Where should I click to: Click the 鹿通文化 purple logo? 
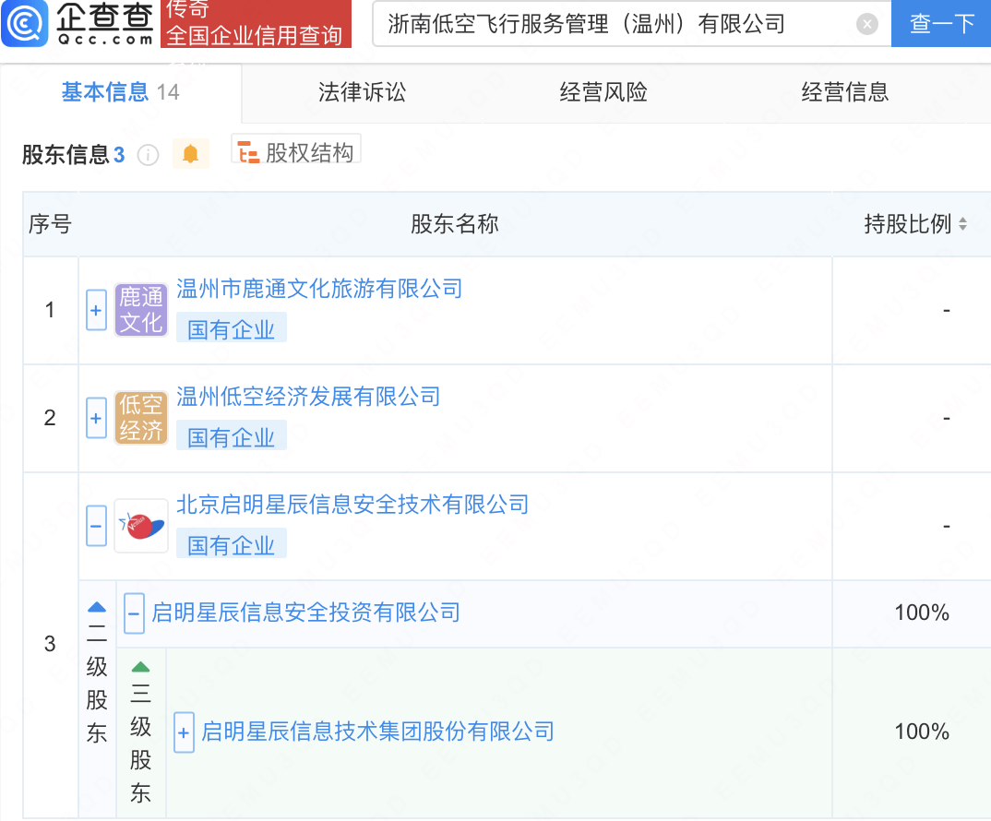(x=141, y=310)
